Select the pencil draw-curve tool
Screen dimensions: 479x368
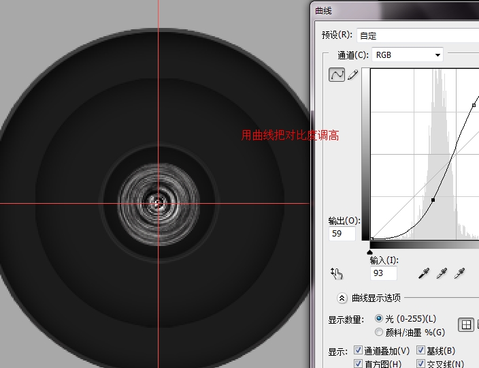click(x=352, y=76)
